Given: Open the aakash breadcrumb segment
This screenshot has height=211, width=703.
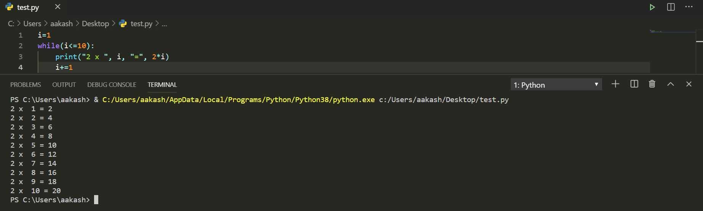Looking at the screenshot, I should (x=61, y=24).
